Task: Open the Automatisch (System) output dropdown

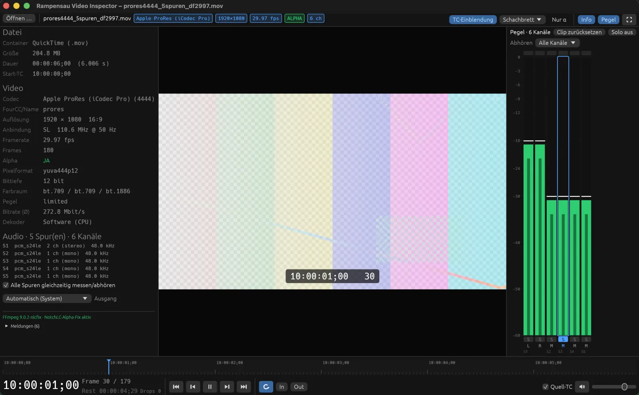Action: click(x=47, y=299)
